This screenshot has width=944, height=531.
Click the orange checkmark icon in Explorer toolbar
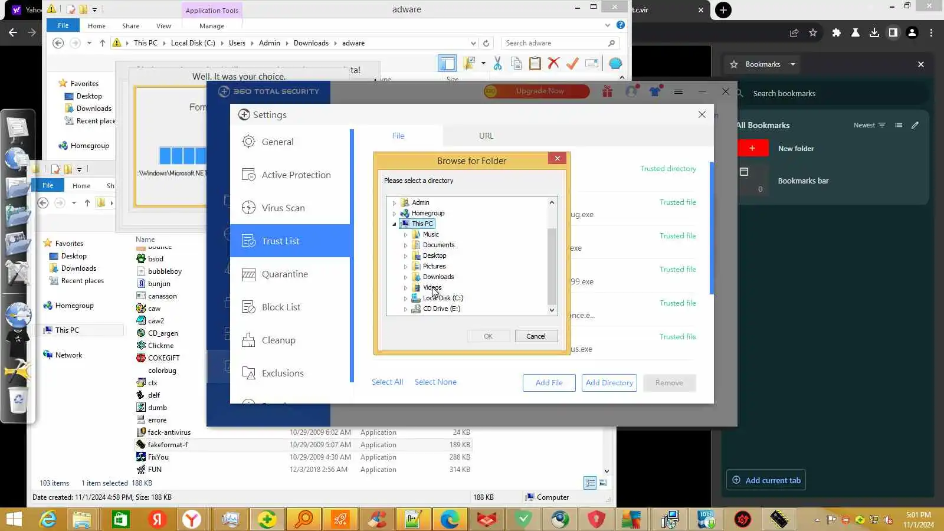(572, 64)
